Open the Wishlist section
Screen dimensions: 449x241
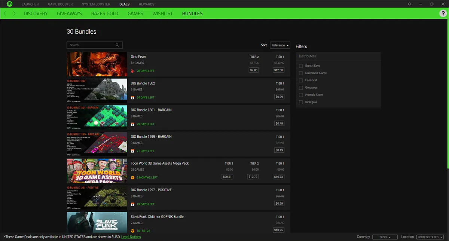[x=162, y=13]
